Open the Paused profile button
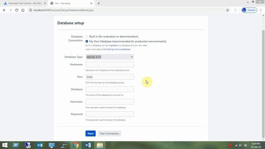The height and width of the screenshot is (149, 265). tap(249, 10)
